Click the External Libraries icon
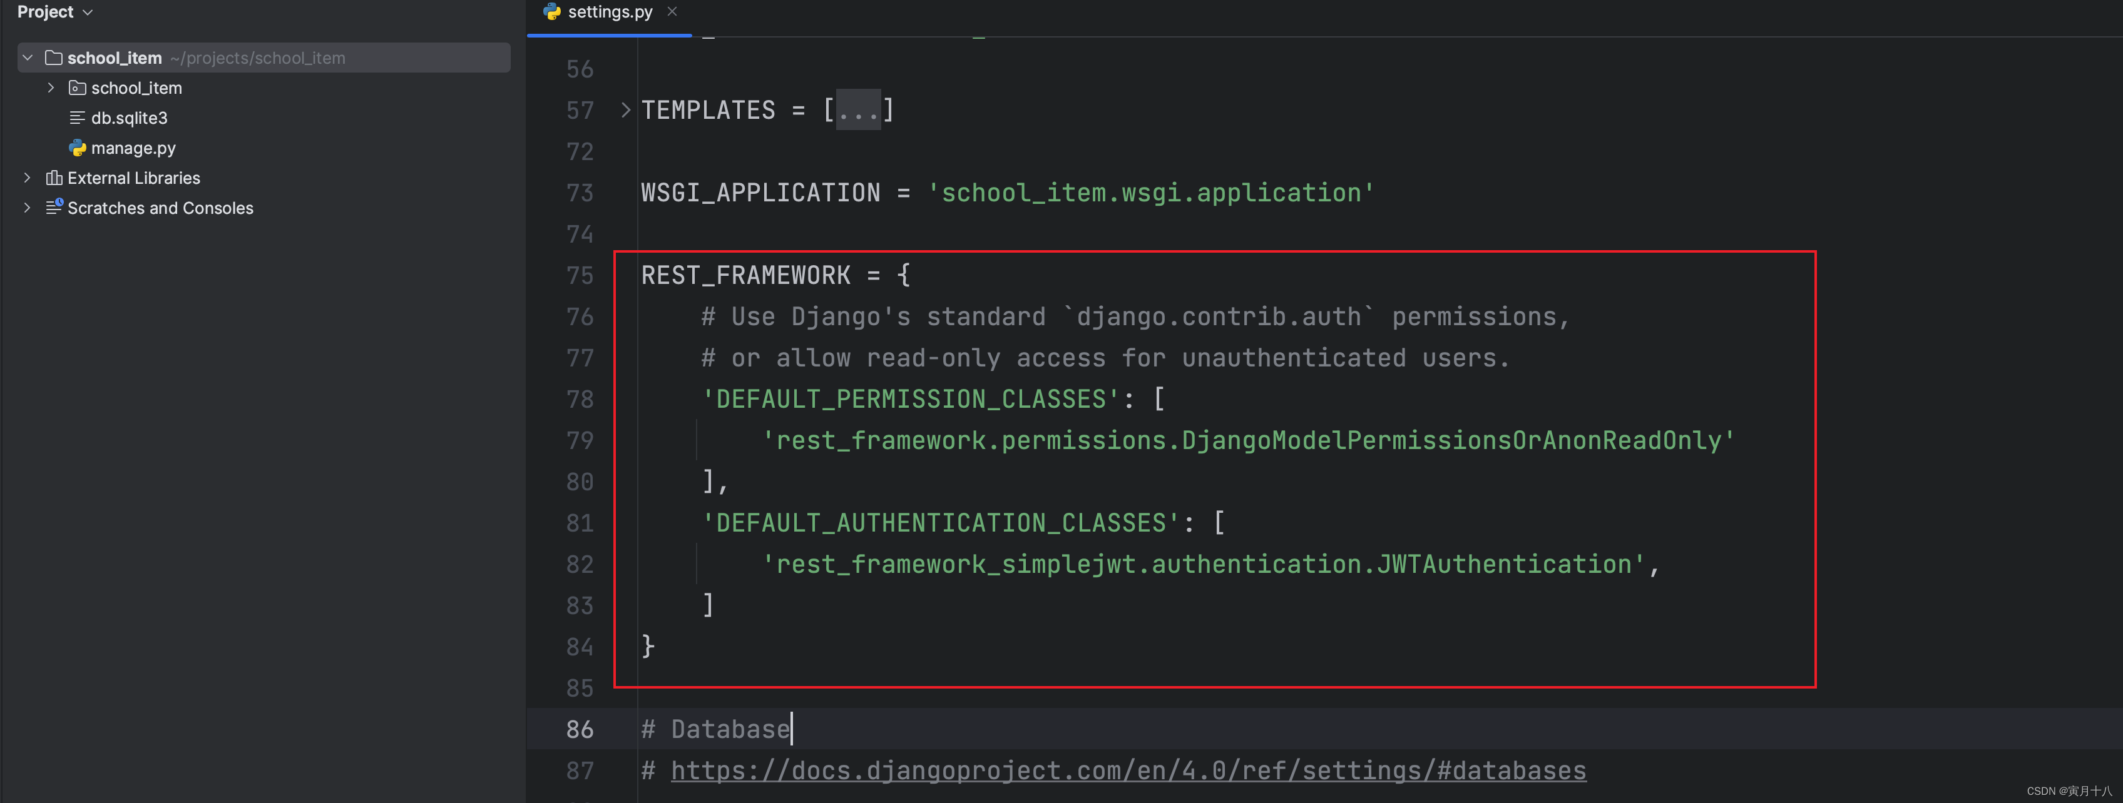 (54, 178)
